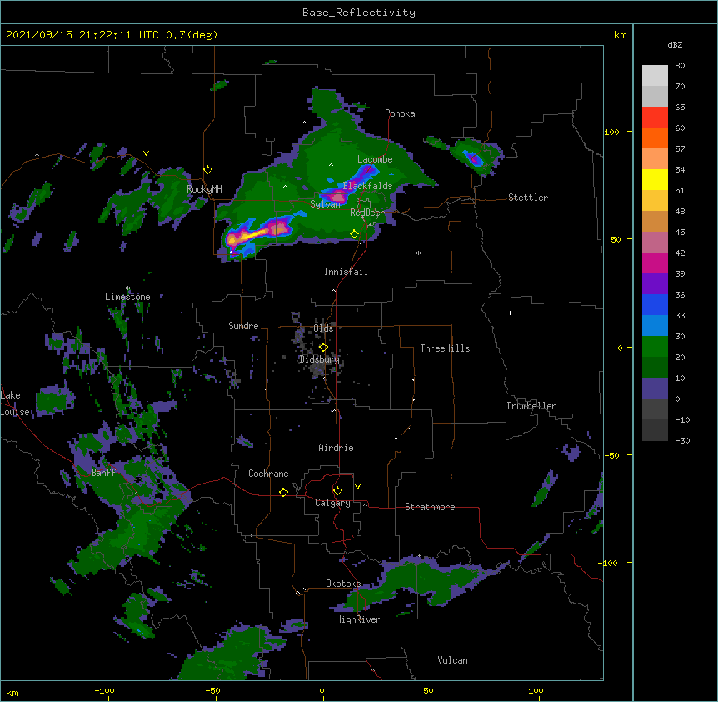This screenshot has height=702, width=718.
Task: Click the asterisk marker east of Innisfail
Action: click(418, 253)
